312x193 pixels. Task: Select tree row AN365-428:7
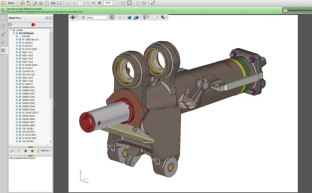(x=28, y=122)
